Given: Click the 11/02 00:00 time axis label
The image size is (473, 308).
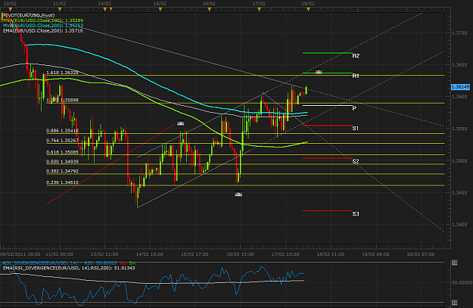Looking at the screenshot, I should [59, 254].
